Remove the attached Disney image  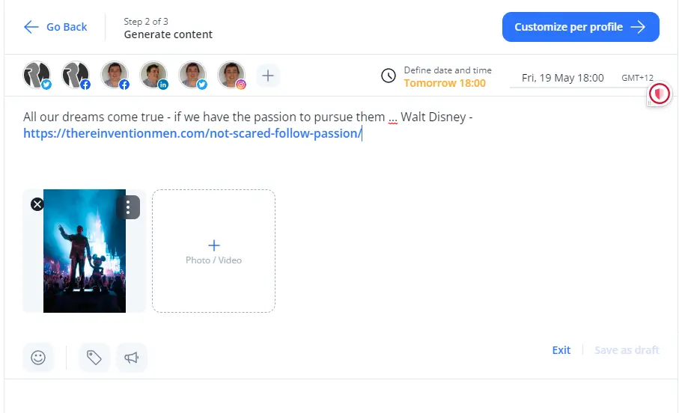37,204
